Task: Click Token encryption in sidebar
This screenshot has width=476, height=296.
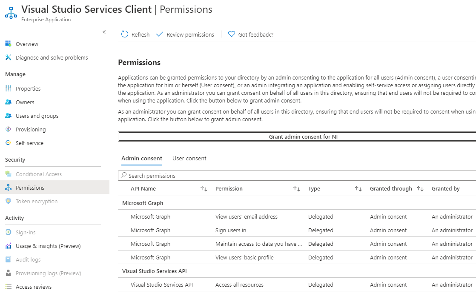Action: coord(37,202)
